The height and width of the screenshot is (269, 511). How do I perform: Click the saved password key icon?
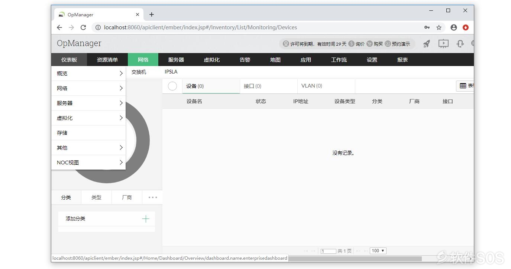pos(427,27)
